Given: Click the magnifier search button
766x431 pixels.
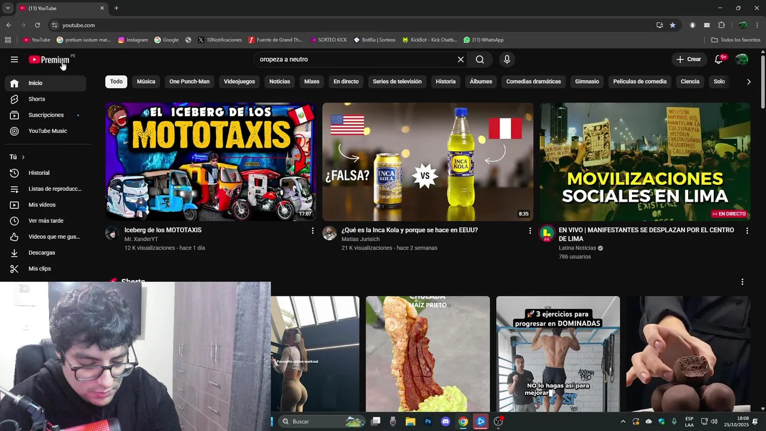Looking at the screenshot, I should tap(480, 59).
